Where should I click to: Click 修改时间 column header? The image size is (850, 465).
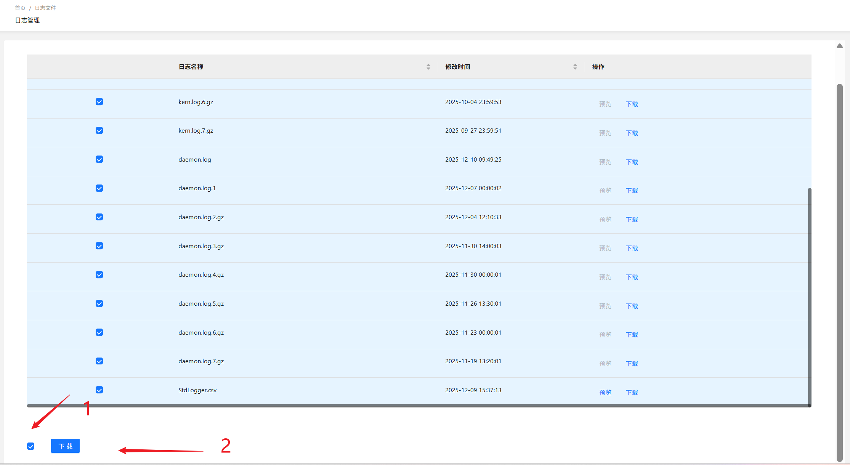pyautogui.click(x=457, y=67)
